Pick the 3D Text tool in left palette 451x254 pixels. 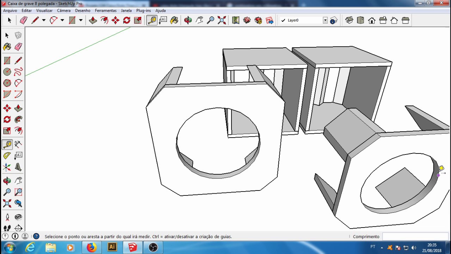coord(18,167)
